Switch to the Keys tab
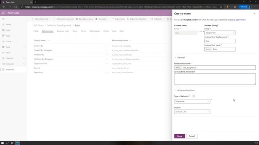This screenshot has width=259, height=145. 114,31
